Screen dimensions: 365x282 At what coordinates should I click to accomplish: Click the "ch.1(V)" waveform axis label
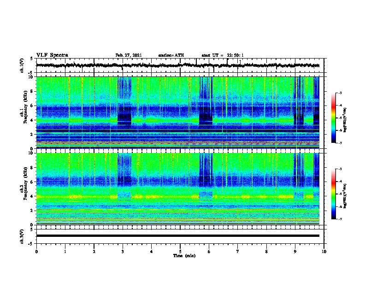click(22, 65)
